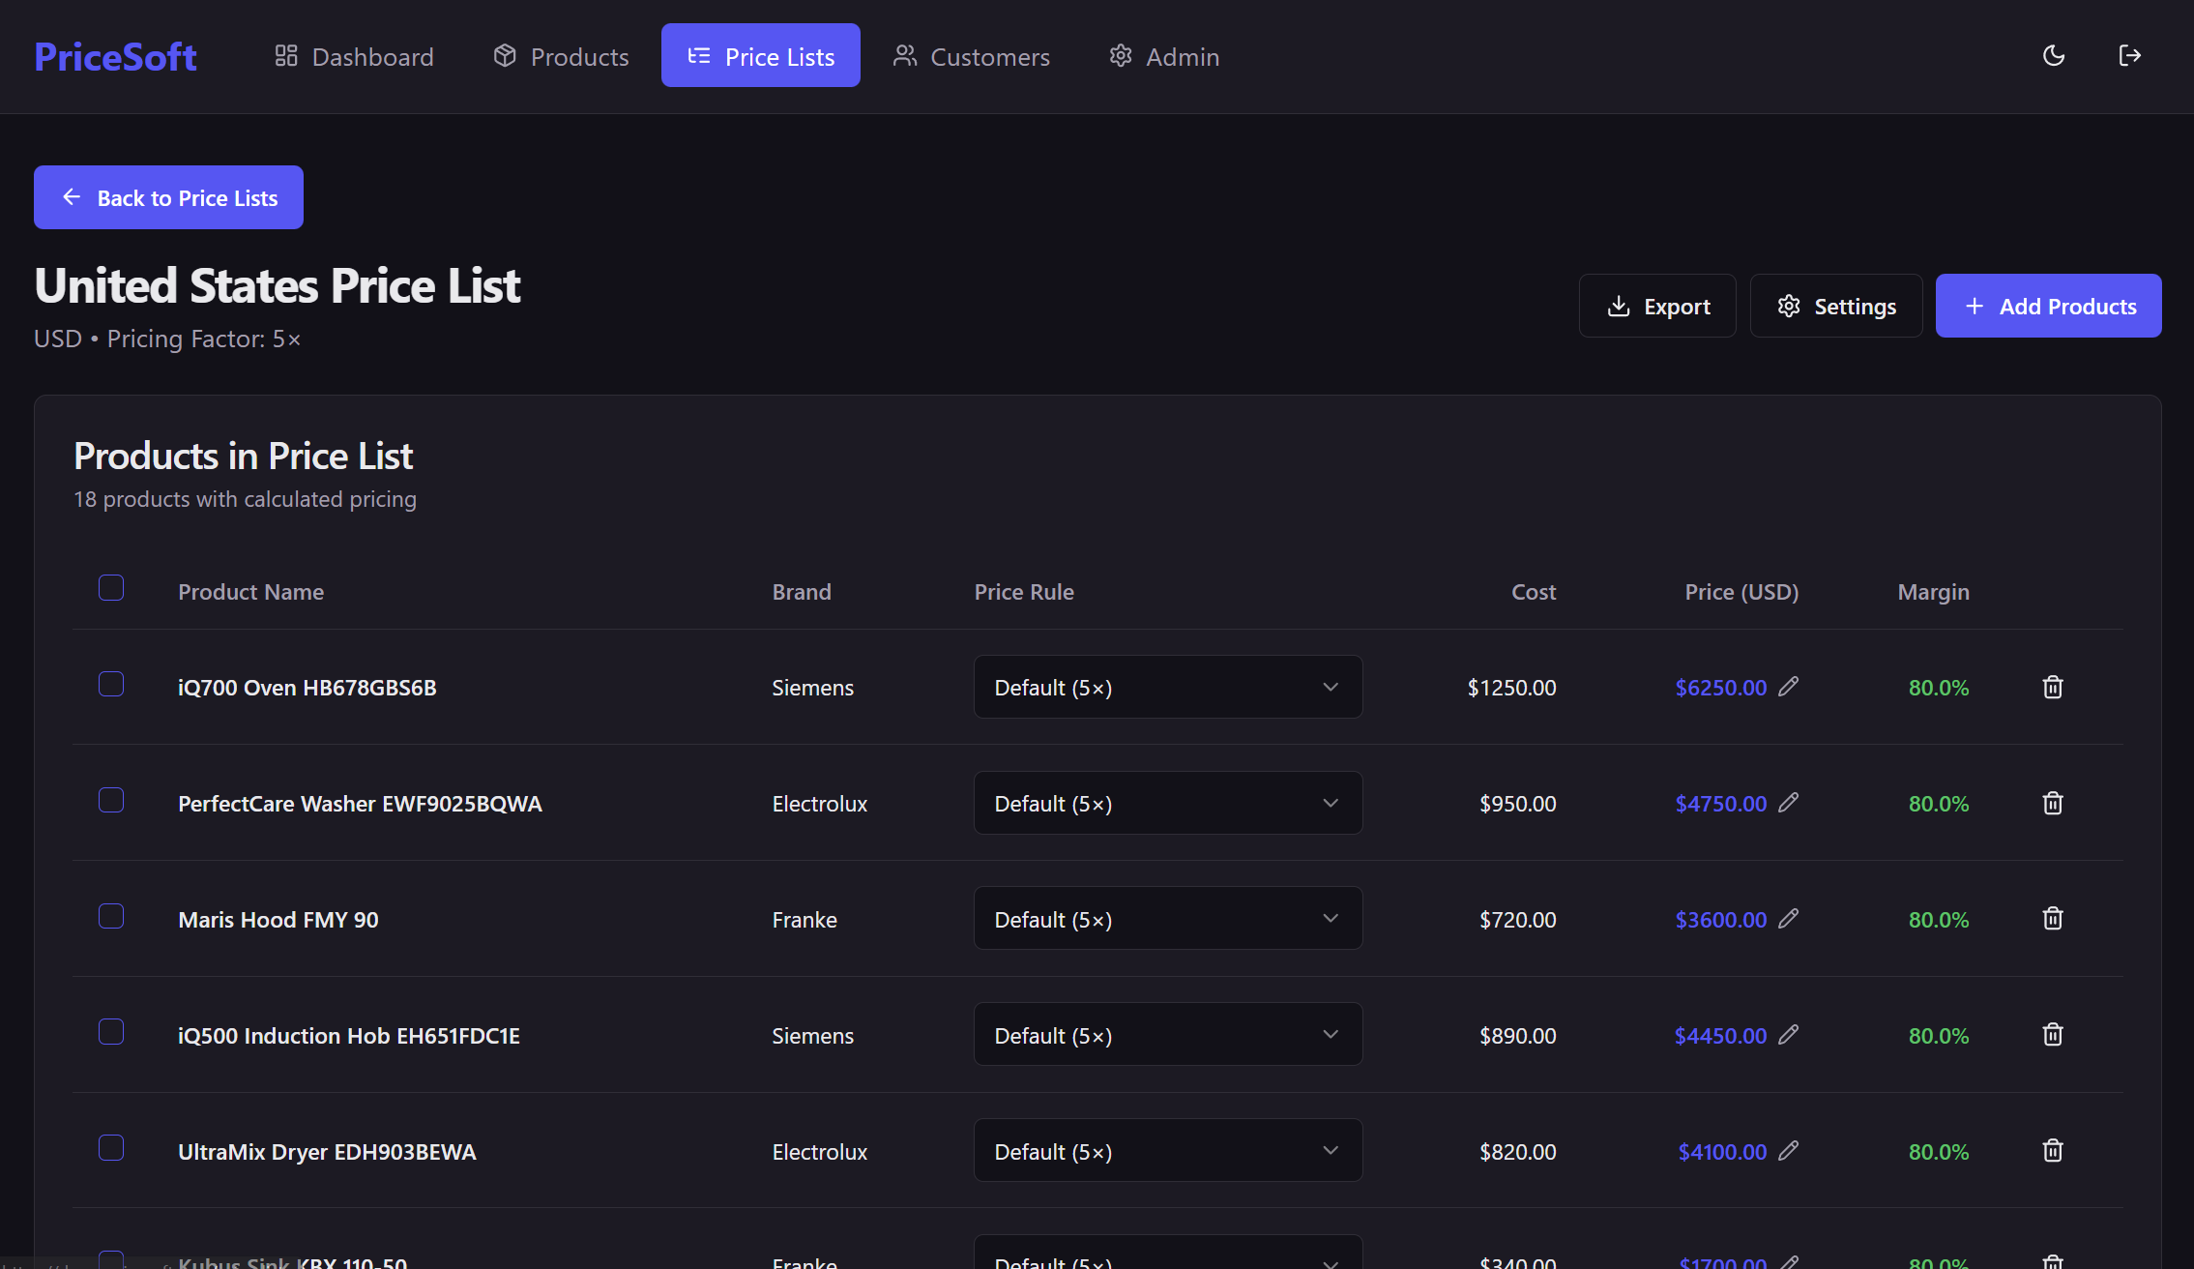Switch to Customers navigation tab
Image resolution: width=2194 pixels, height=1269 pixels.
tap(971, 56)
